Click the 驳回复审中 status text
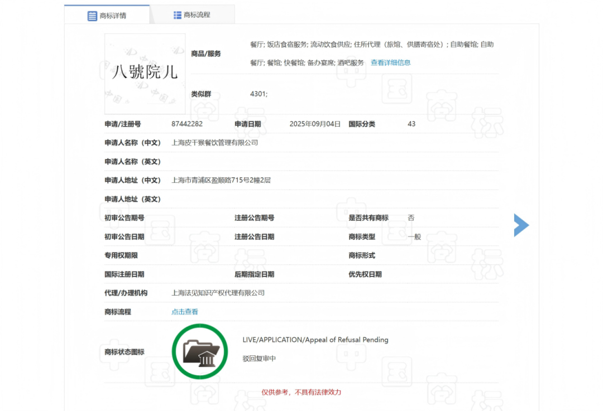This screenshot has width=603, height=411. coord(259,359)
